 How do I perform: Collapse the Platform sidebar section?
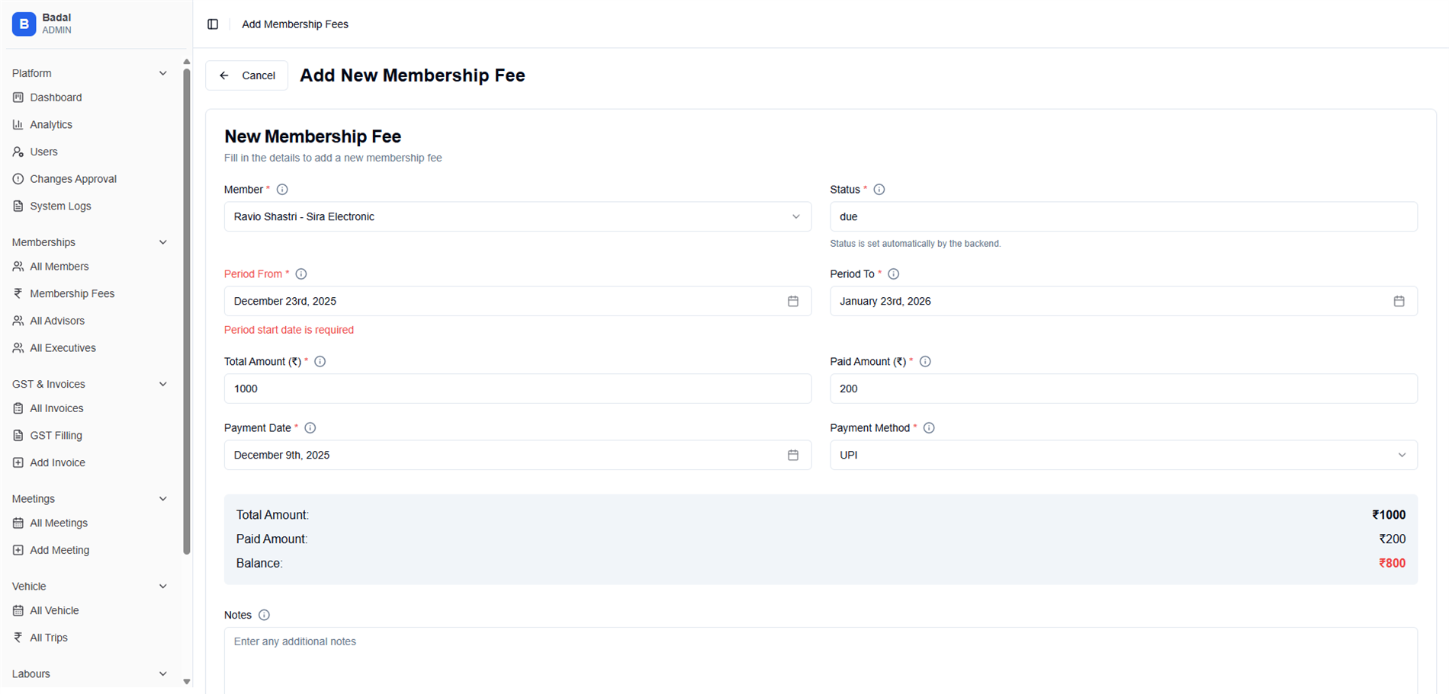(x=162, y=74)
